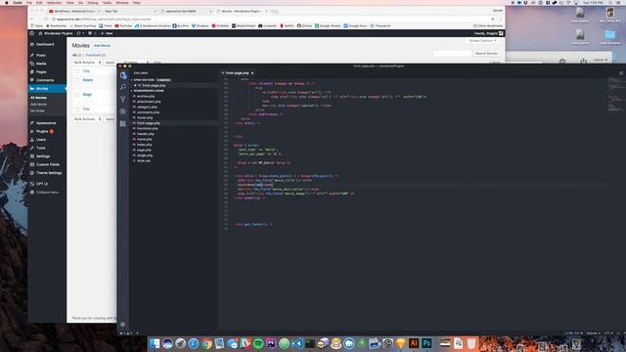This screenshot has width=626, height=352.
Task: Switch to the New Tab browser tab
Action: [130, 11]
